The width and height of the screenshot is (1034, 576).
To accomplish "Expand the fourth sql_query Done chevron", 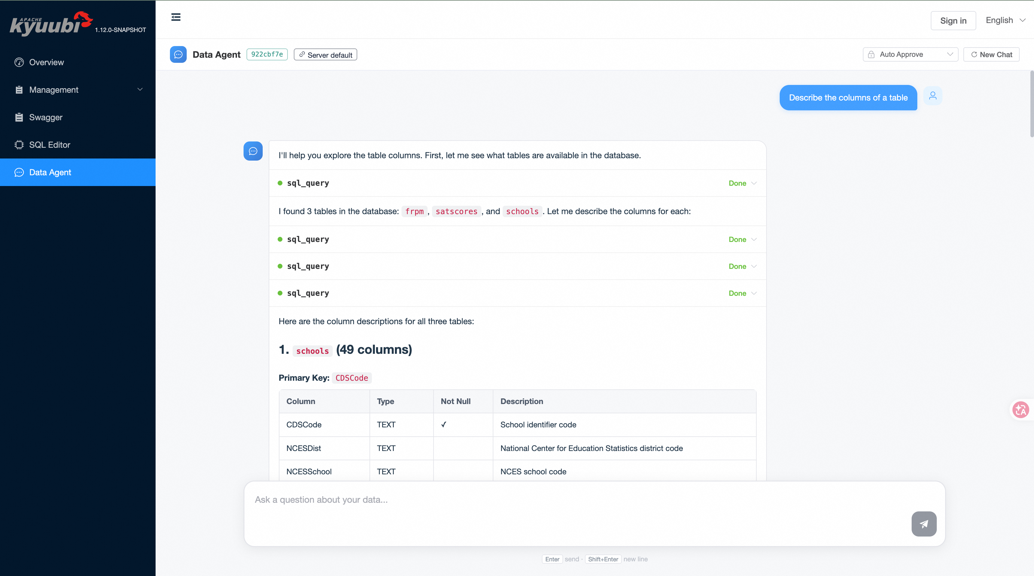I will click(x=754, y=293).
